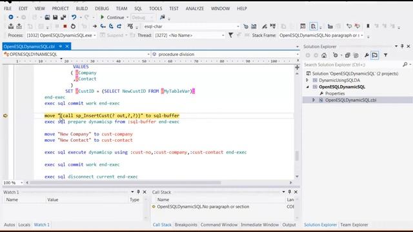The width and height of the screenshot is (413, 232).
Task: Click the outdent lines toolbar icon
Action: tap(330, 26)
